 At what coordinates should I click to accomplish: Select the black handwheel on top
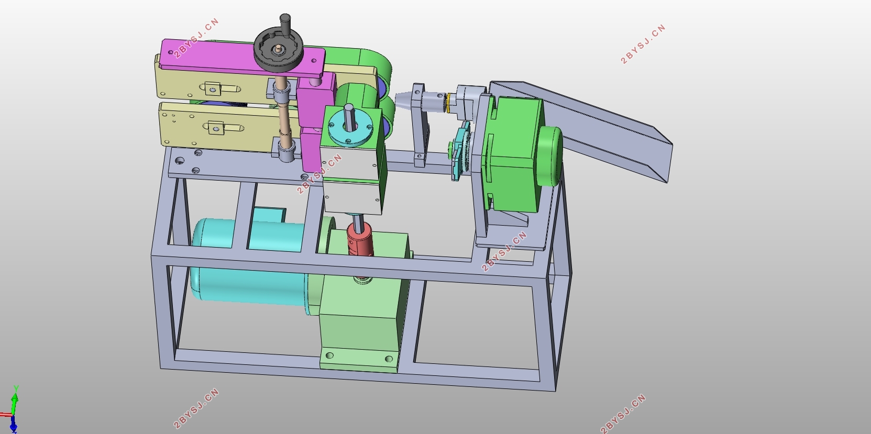click(x=278, y=49)
